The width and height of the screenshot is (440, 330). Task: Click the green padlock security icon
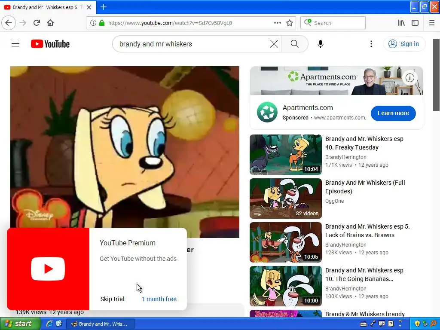coord(101,23)
